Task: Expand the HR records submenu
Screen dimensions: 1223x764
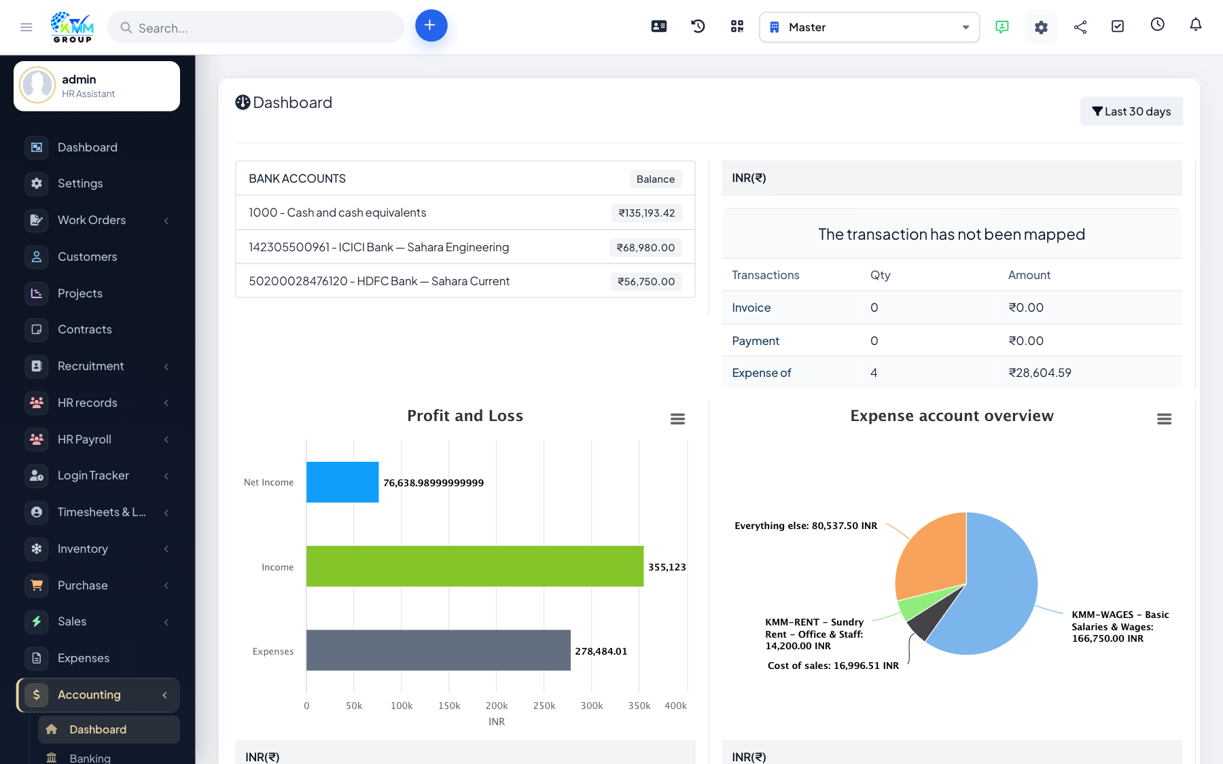Action: click(x=97, y=403)
